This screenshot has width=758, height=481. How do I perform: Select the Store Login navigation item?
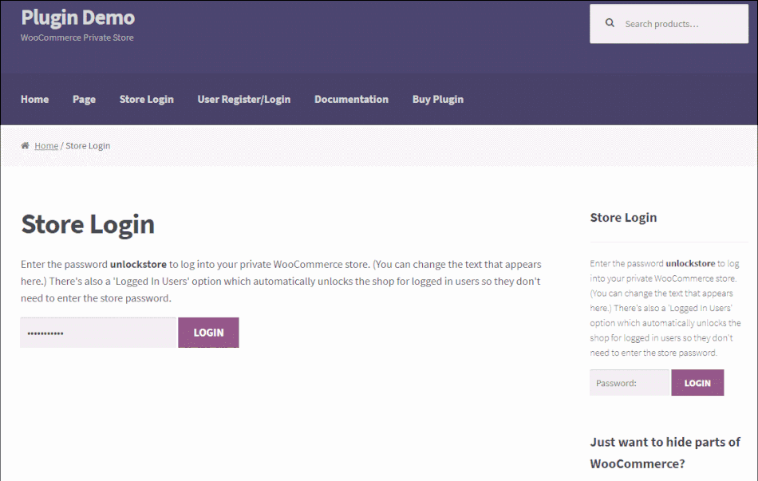[146, 99]
